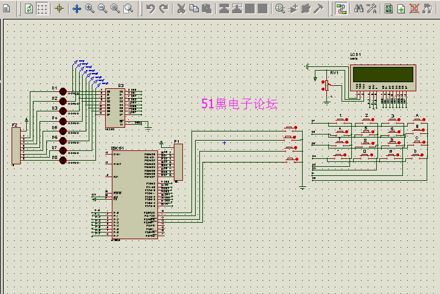Image resolution: width=440 pixels, height=294 pixels.
Task: Select the P1 connector block
Action: click(178, 162)
